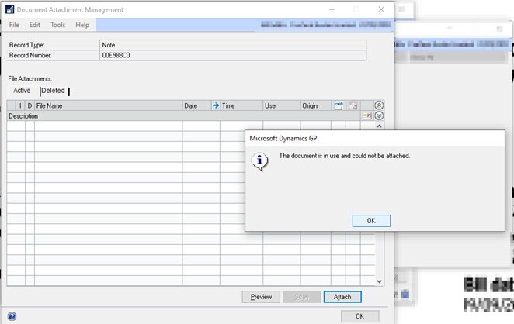Click the blue help question mark icon

12,316
